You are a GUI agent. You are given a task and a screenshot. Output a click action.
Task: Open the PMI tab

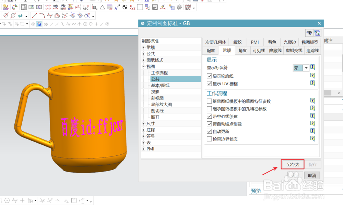(255, 42)
